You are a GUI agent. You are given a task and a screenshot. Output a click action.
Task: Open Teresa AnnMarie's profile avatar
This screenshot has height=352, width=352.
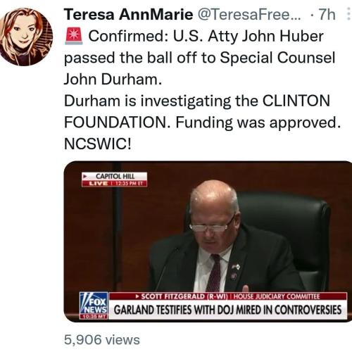(x=26, y=37)
